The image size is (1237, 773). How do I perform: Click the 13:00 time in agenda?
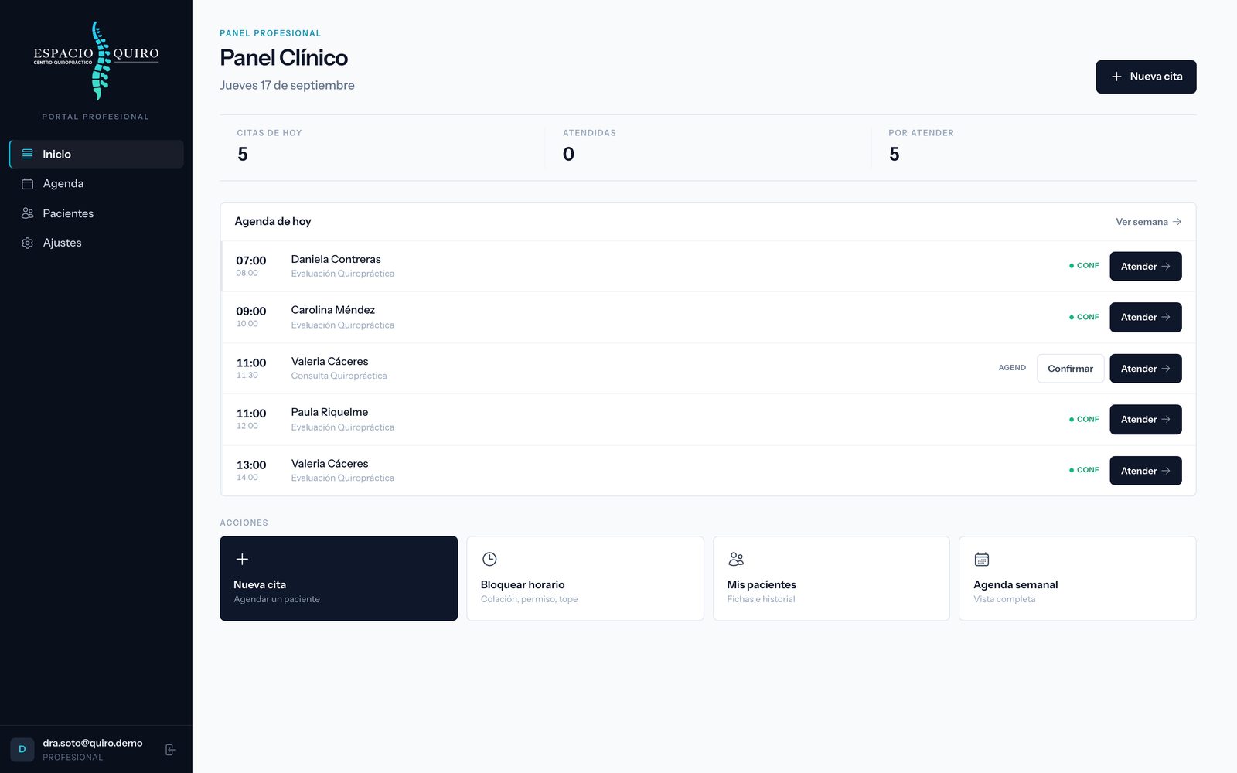tap(251, 465)
